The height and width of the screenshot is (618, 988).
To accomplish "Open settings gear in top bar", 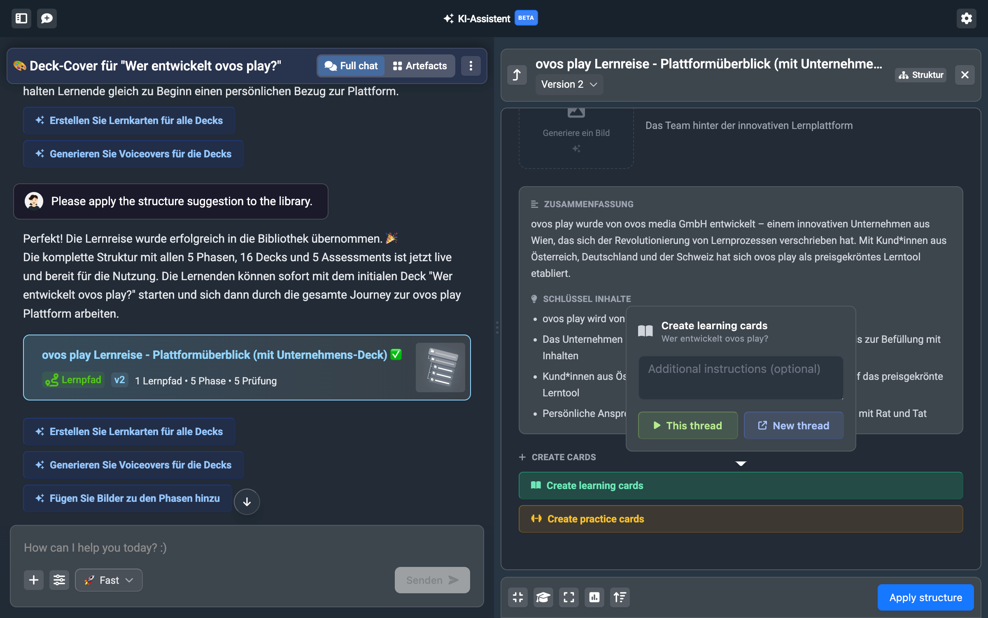I will coord(966,19).
